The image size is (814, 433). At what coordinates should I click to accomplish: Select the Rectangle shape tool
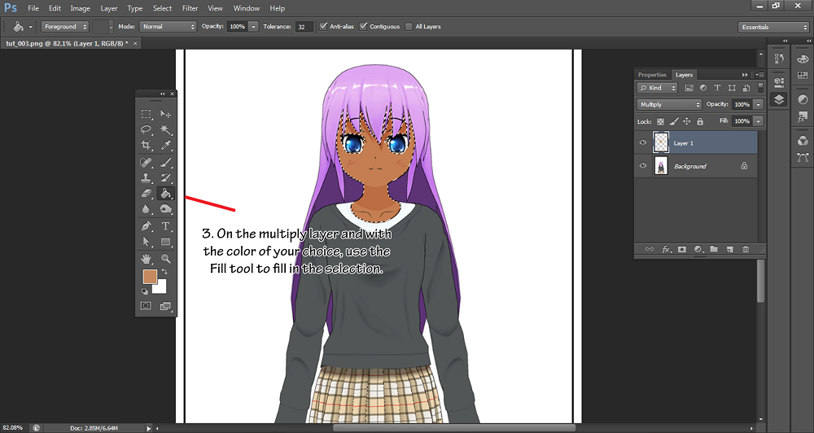point(165,242)
